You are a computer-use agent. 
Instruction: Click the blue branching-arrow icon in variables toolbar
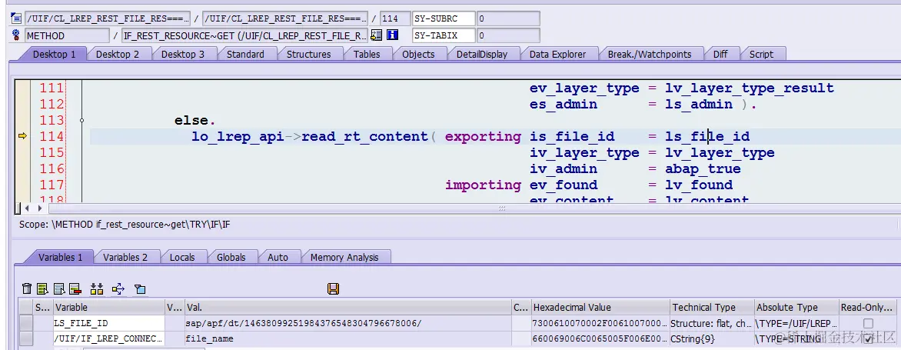118,288
